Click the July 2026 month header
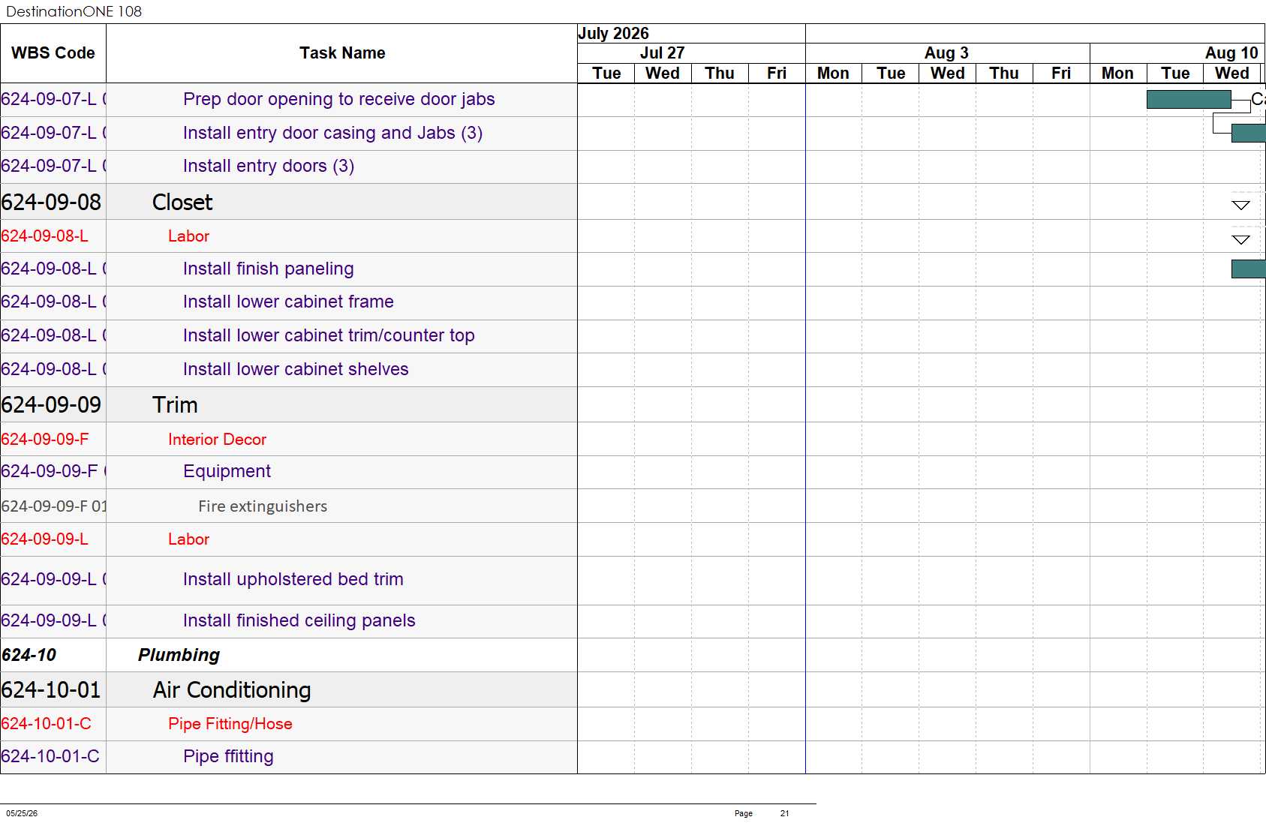The height and width of the screenshot is (823, 1266). pyautogui.click(x=614, y=34)
